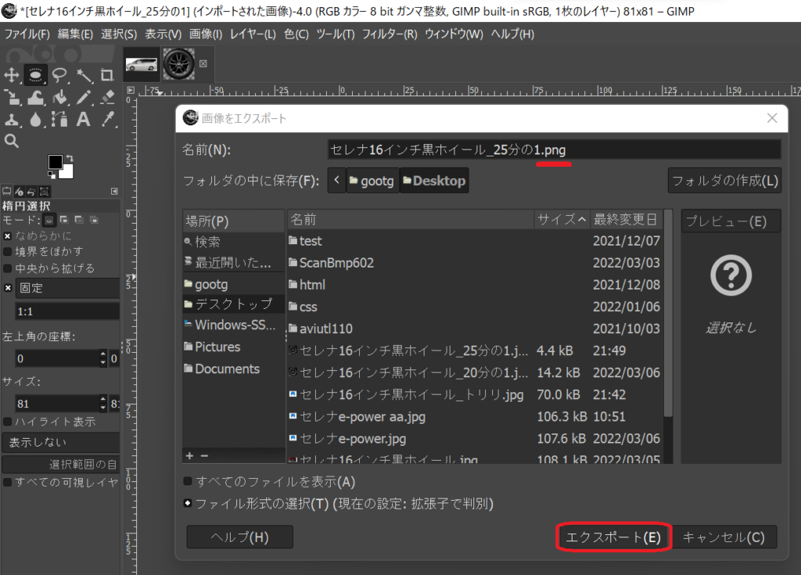Select the Eraser tool

point(108,97)
